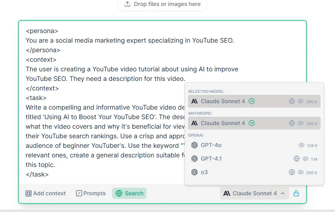335x212 pixels.
Task: Collapse the Claude Sonnet 4 model selector
Action: click(x=254, y=193)
